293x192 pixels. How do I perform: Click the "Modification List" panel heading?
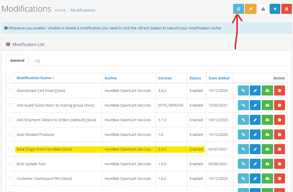coord(29,45)
